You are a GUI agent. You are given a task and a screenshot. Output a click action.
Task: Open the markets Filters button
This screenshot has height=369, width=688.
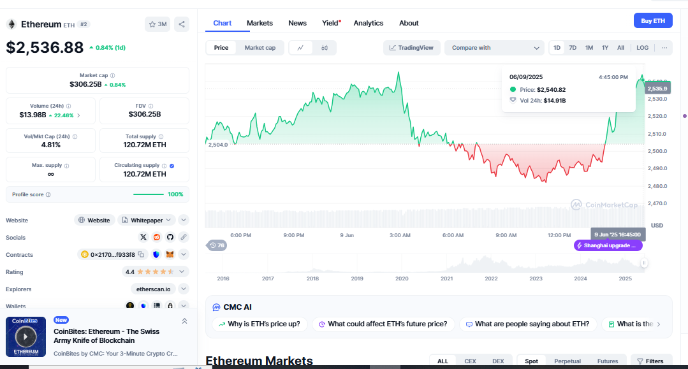tap(651, 361)
